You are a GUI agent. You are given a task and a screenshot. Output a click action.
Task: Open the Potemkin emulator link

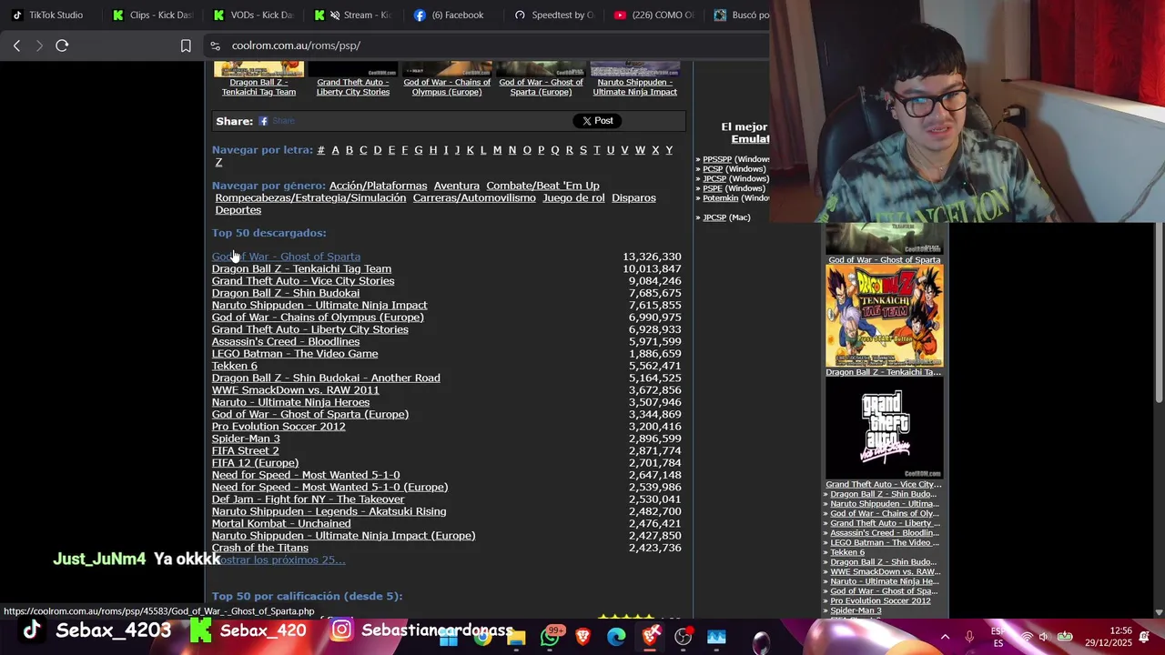tap(721, 198)
